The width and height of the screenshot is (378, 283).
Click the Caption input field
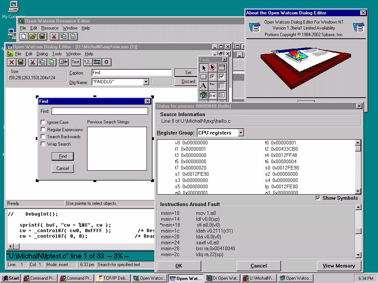coord(132,73)
